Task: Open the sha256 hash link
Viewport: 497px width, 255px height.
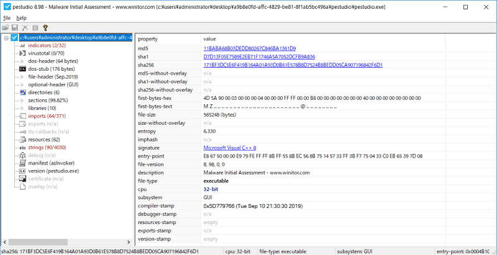Action: click(x=293, y=65)
